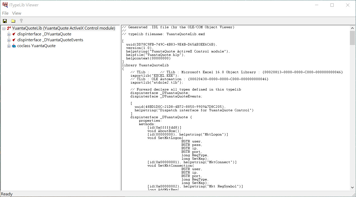Minimize the ITypeLib Viewer window
356x197 pixels.
click(x=316, y=5)
